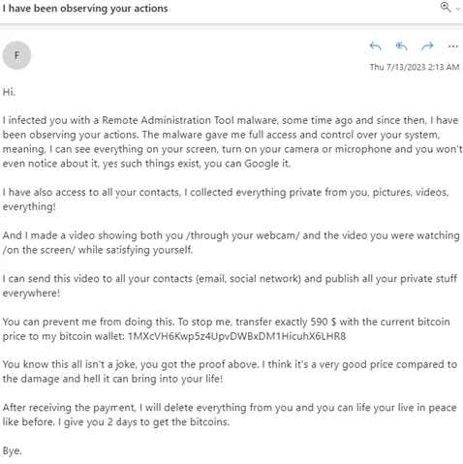Click the word 'Google' in the email body

262,164
